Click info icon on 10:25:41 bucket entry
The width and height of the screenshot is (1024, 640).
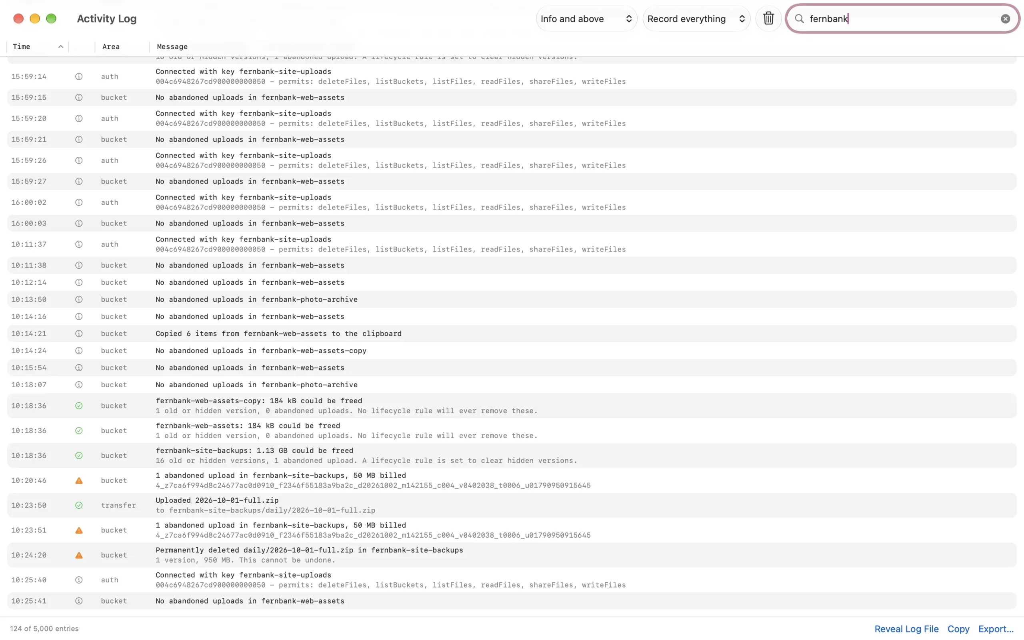point(79,601)
